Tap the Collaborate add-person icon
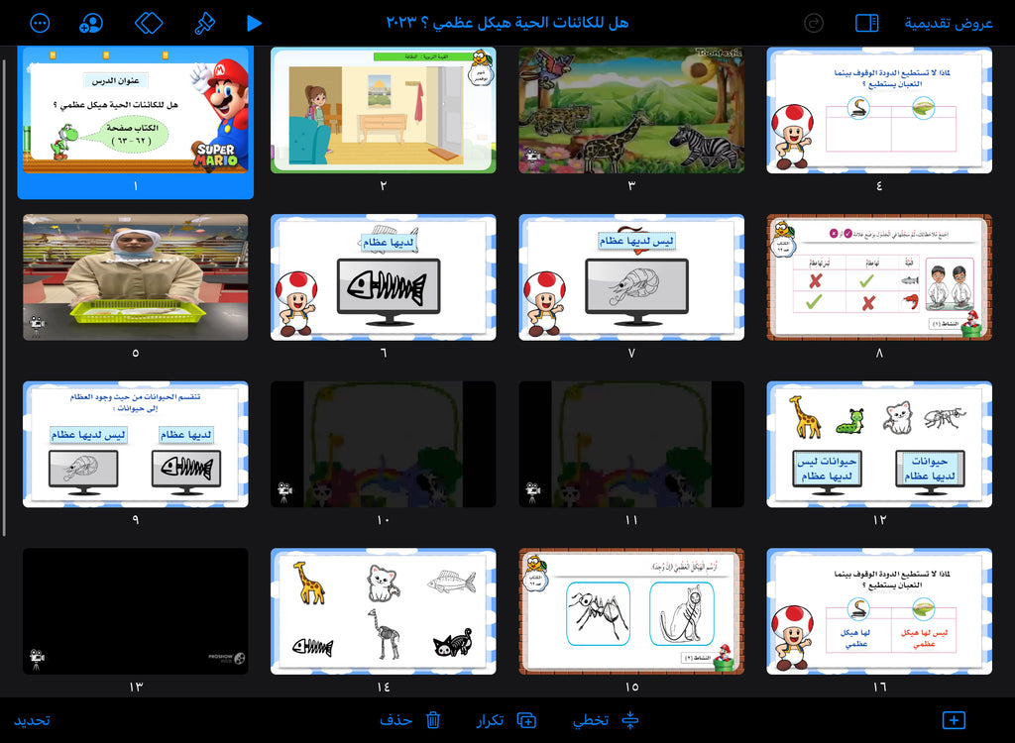This screenshot has height=743, width=1015. [x=90, y=24]
